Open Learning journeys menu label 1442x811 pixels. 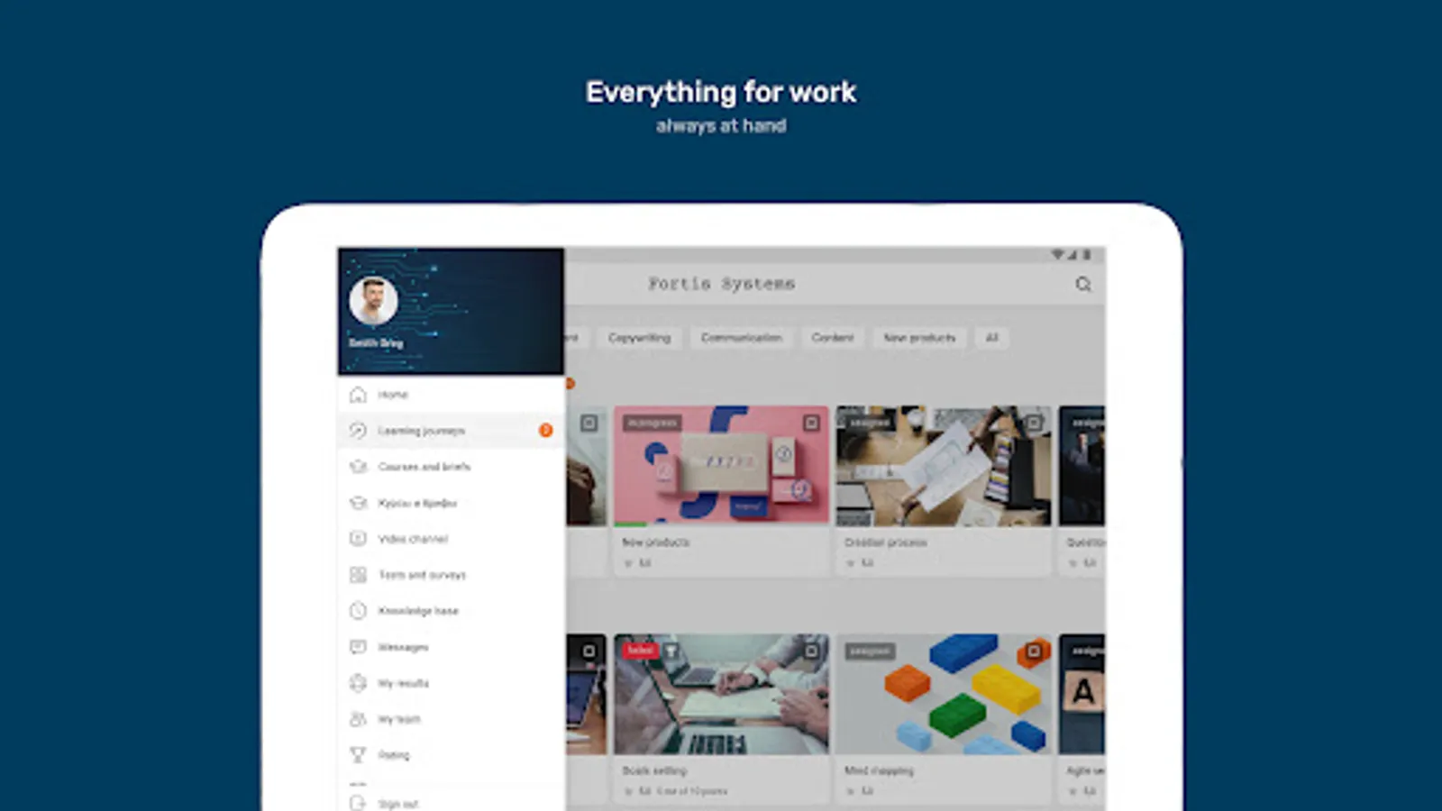point(422,431)
